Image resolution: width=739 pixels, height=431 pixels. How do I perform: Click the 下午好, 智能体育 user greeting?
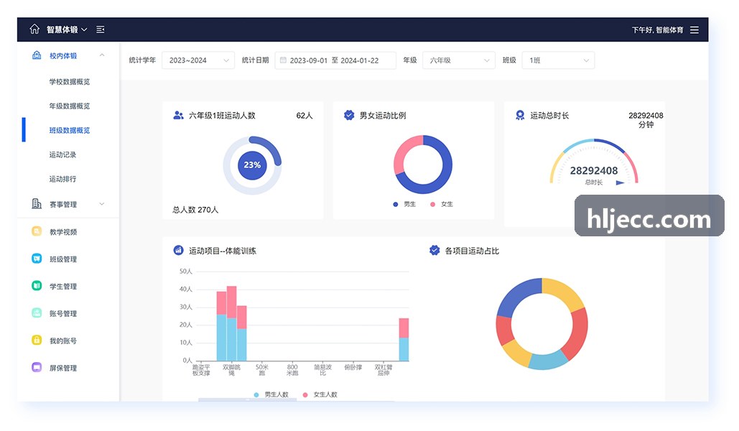point(657,29)
